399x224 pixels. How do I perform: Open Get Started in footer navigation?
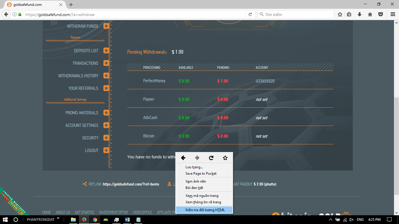click(x=85, y=212)
